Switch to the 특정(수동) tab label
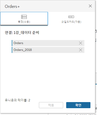The image size is (97, 115). (x=24, y=22)
